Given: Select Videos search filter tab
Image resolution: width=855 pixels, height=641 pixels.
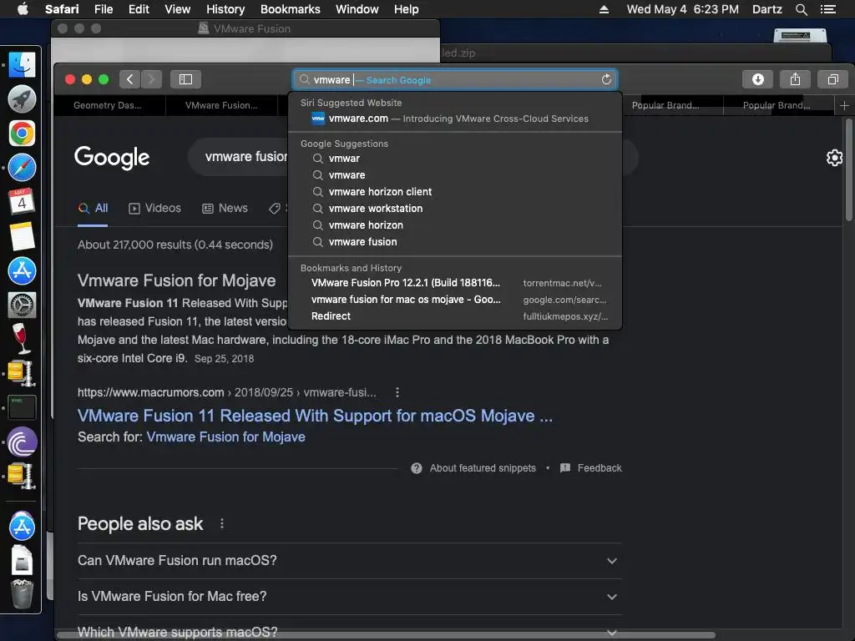Looking at the screenshot, I should coord(154,208).
